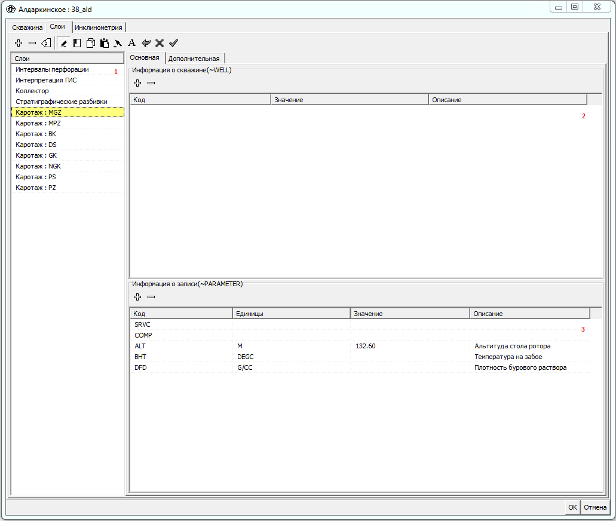Select the Каротаж : MPZ layer
Image resolution: width=616 pixels, height=521 pixels.
(68, 123)
